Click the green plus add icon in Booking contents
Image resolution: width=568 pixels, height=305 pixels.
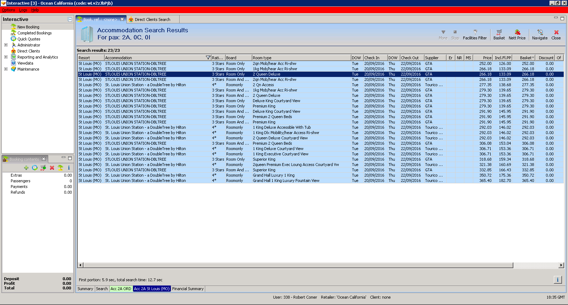[26, 168]
